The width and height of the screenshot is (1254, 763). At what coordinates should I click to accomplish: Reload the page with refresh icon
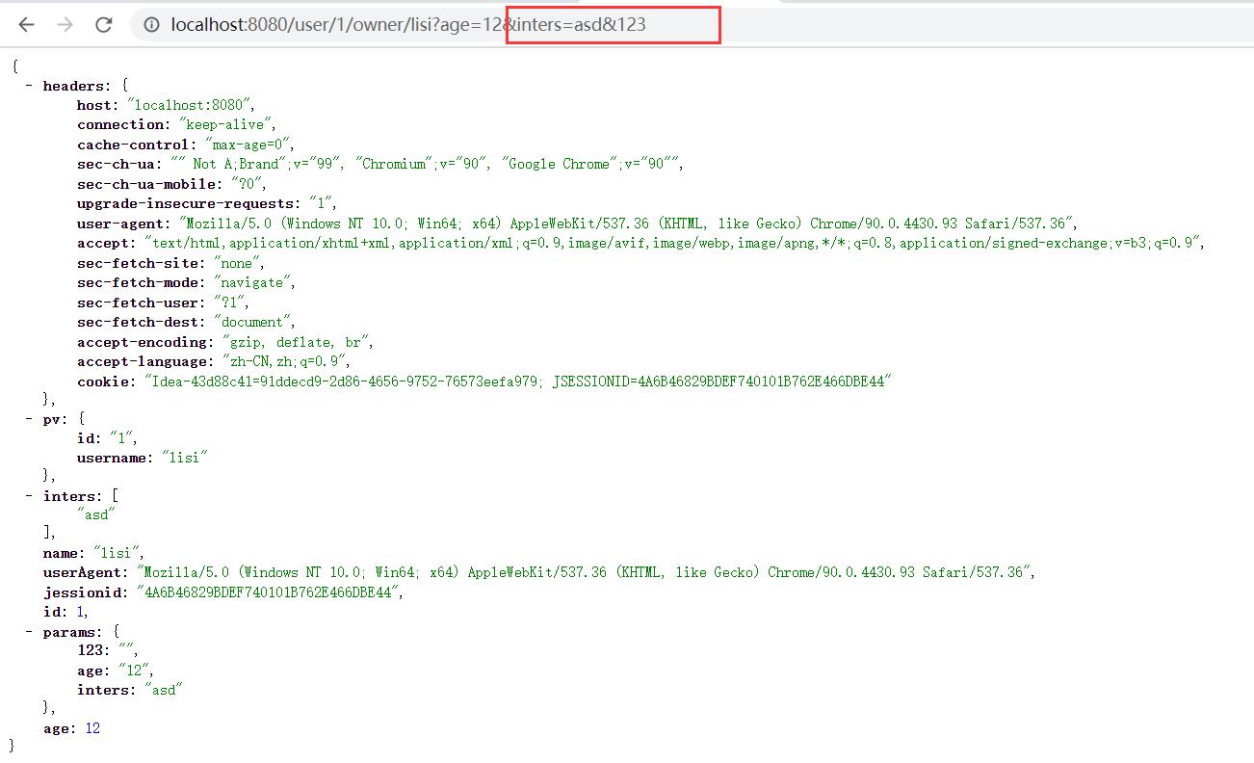104,25
